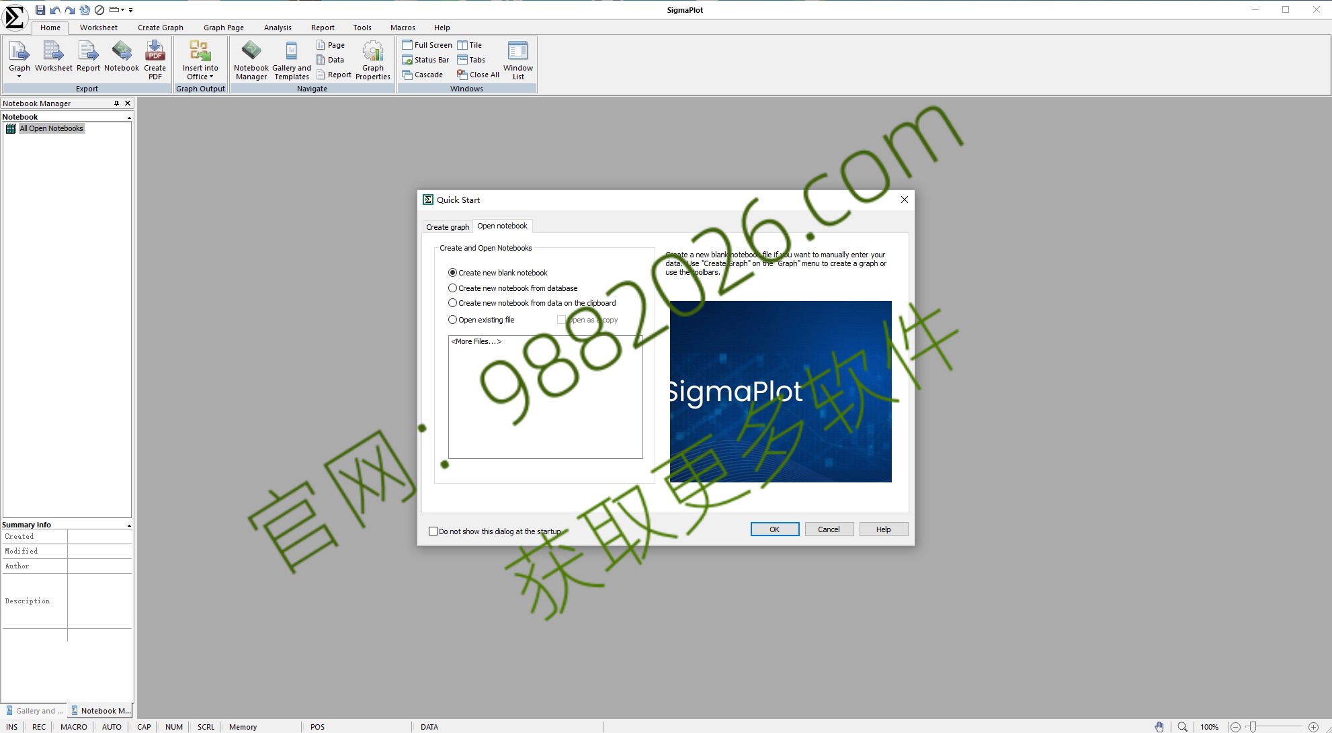Click Help button in Quick Start dialog
Image resolution: width=1332 pixels, height=733 pixels.
click(884, 529)
